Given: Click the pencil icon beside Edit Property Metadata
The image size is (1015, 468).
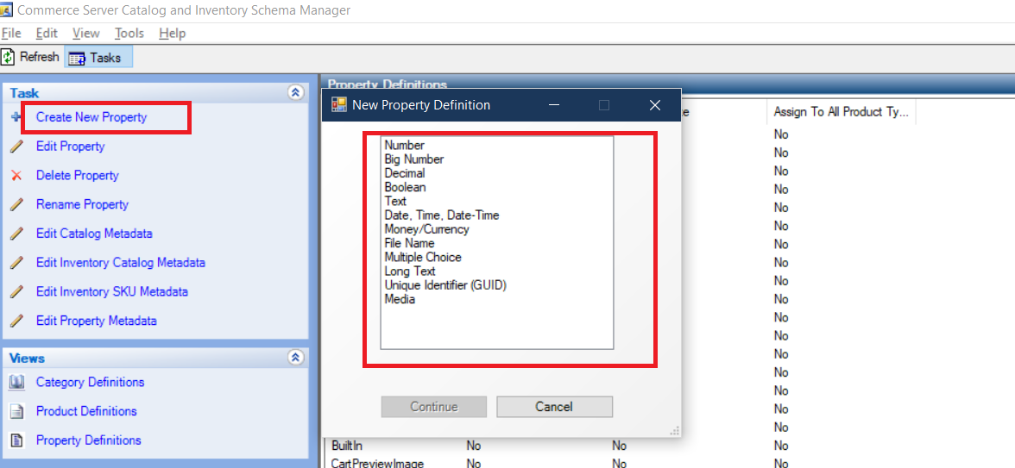Looking at the screenshot, I should coord(17,321).
